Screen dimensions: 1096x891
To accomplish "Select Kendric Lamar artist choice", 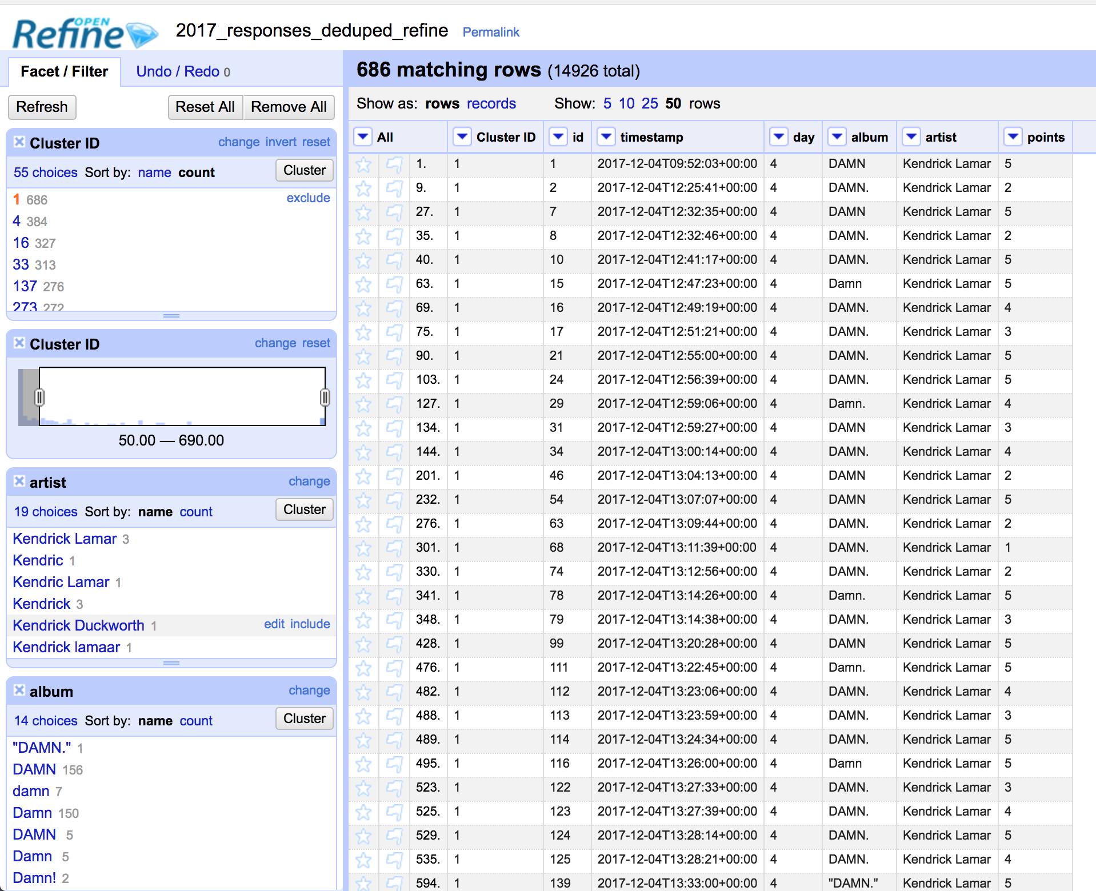I will point(61,582).
